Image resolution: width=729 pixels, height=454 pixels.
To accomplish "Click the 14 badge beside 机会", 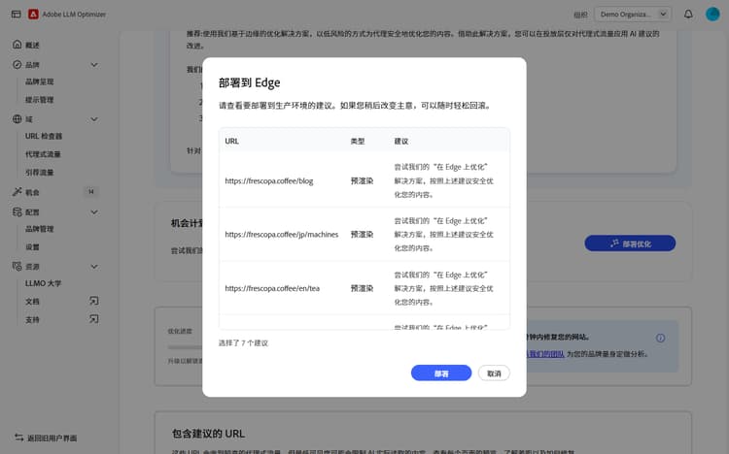I will 91,192.
